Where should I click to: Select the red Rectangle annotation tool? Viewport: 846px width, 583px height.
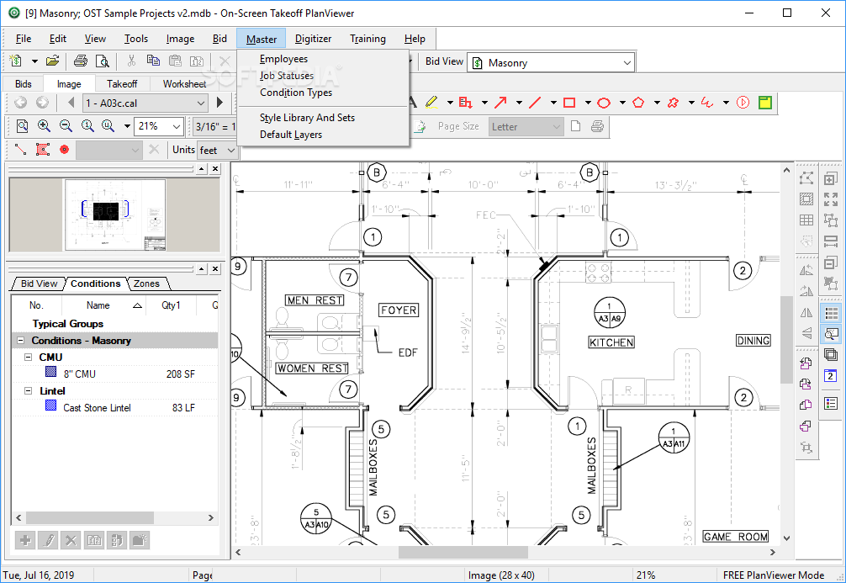tap(569, 102)
